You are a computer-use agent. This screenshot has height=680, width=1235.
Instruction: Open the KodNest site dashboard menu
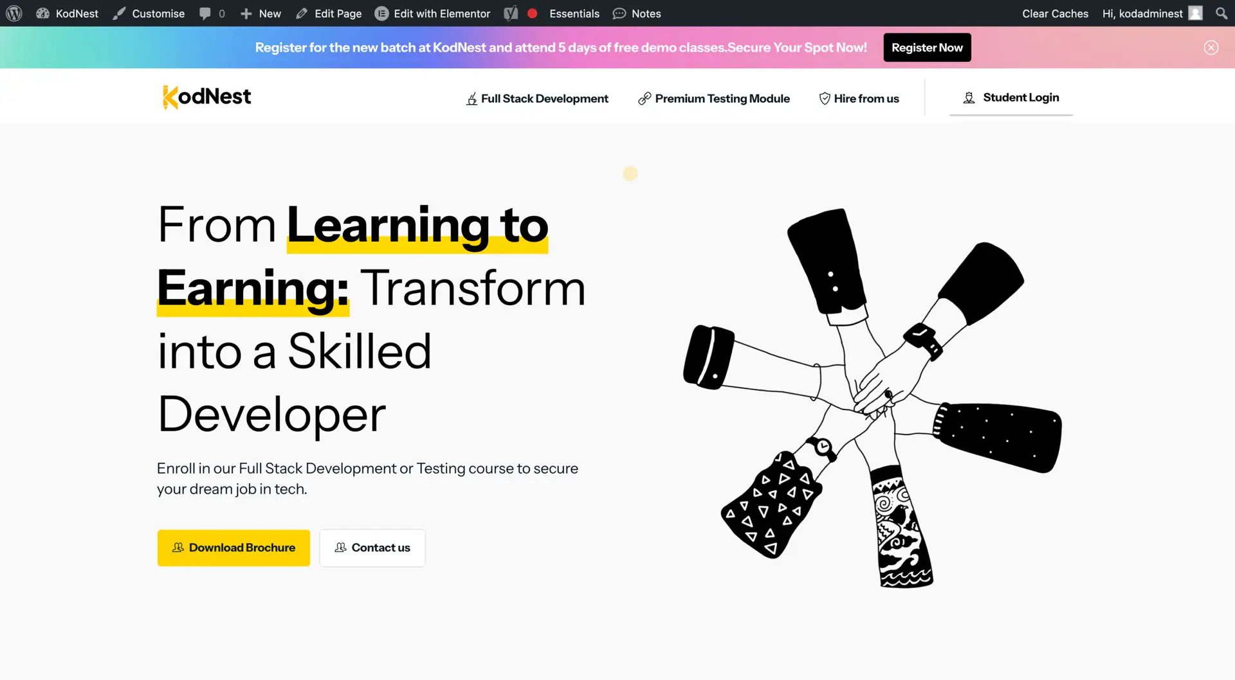click(68, 13)
